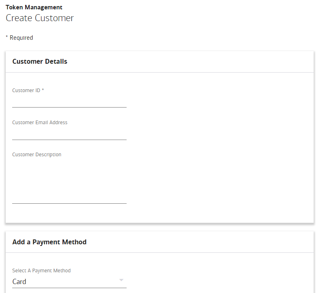The image size is (323, 293).
Task: Click the underline beneath Customer ID
Action: (x=69, y=107)
